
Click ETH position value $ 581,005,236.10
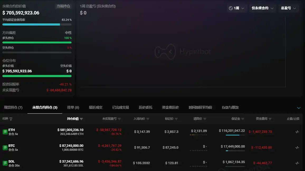pos(70,130)
